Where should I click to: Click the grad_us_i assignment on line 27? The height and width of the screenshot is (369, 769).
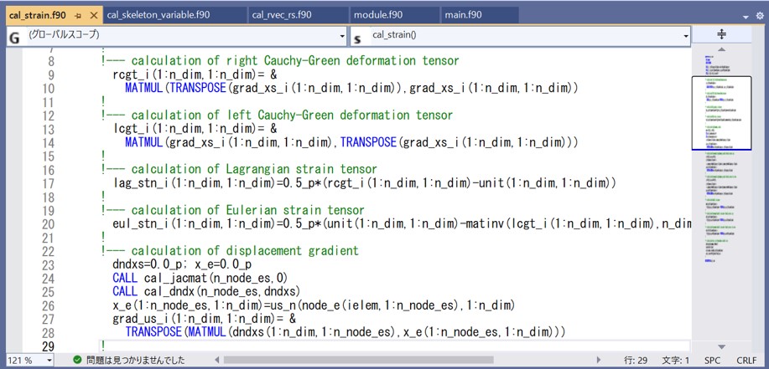click(205, 319)
